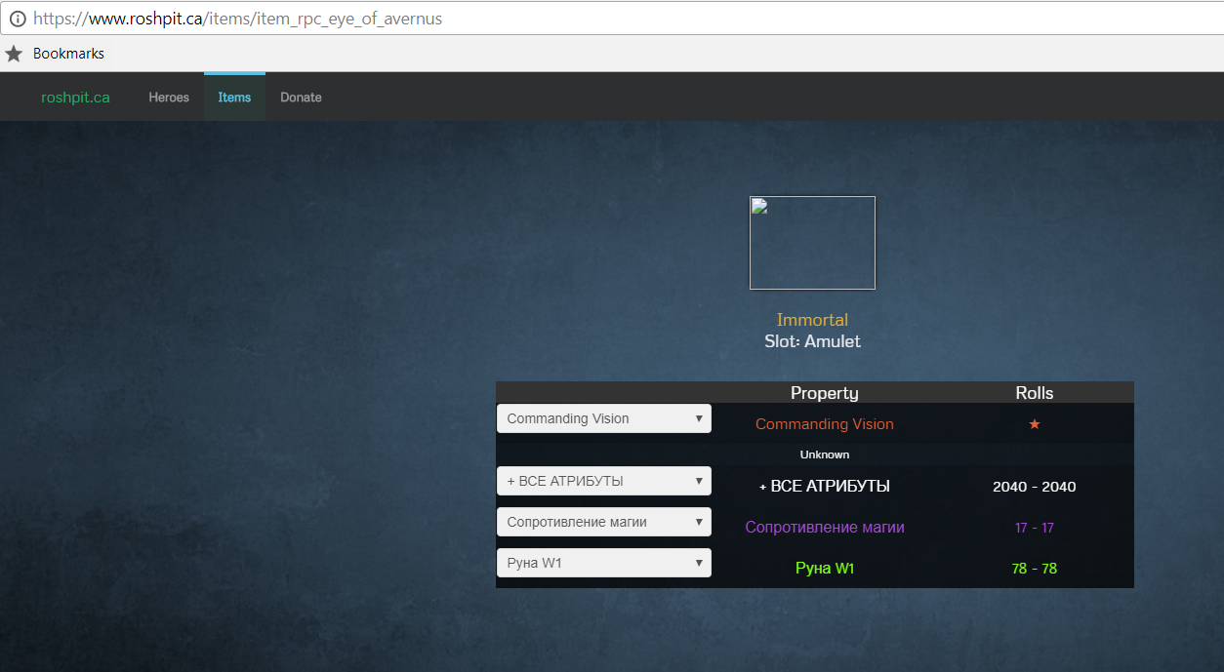The image size is (1224, 672).
Task: Open the Сопротивление магии dropdown
Action: coord(604,522)
